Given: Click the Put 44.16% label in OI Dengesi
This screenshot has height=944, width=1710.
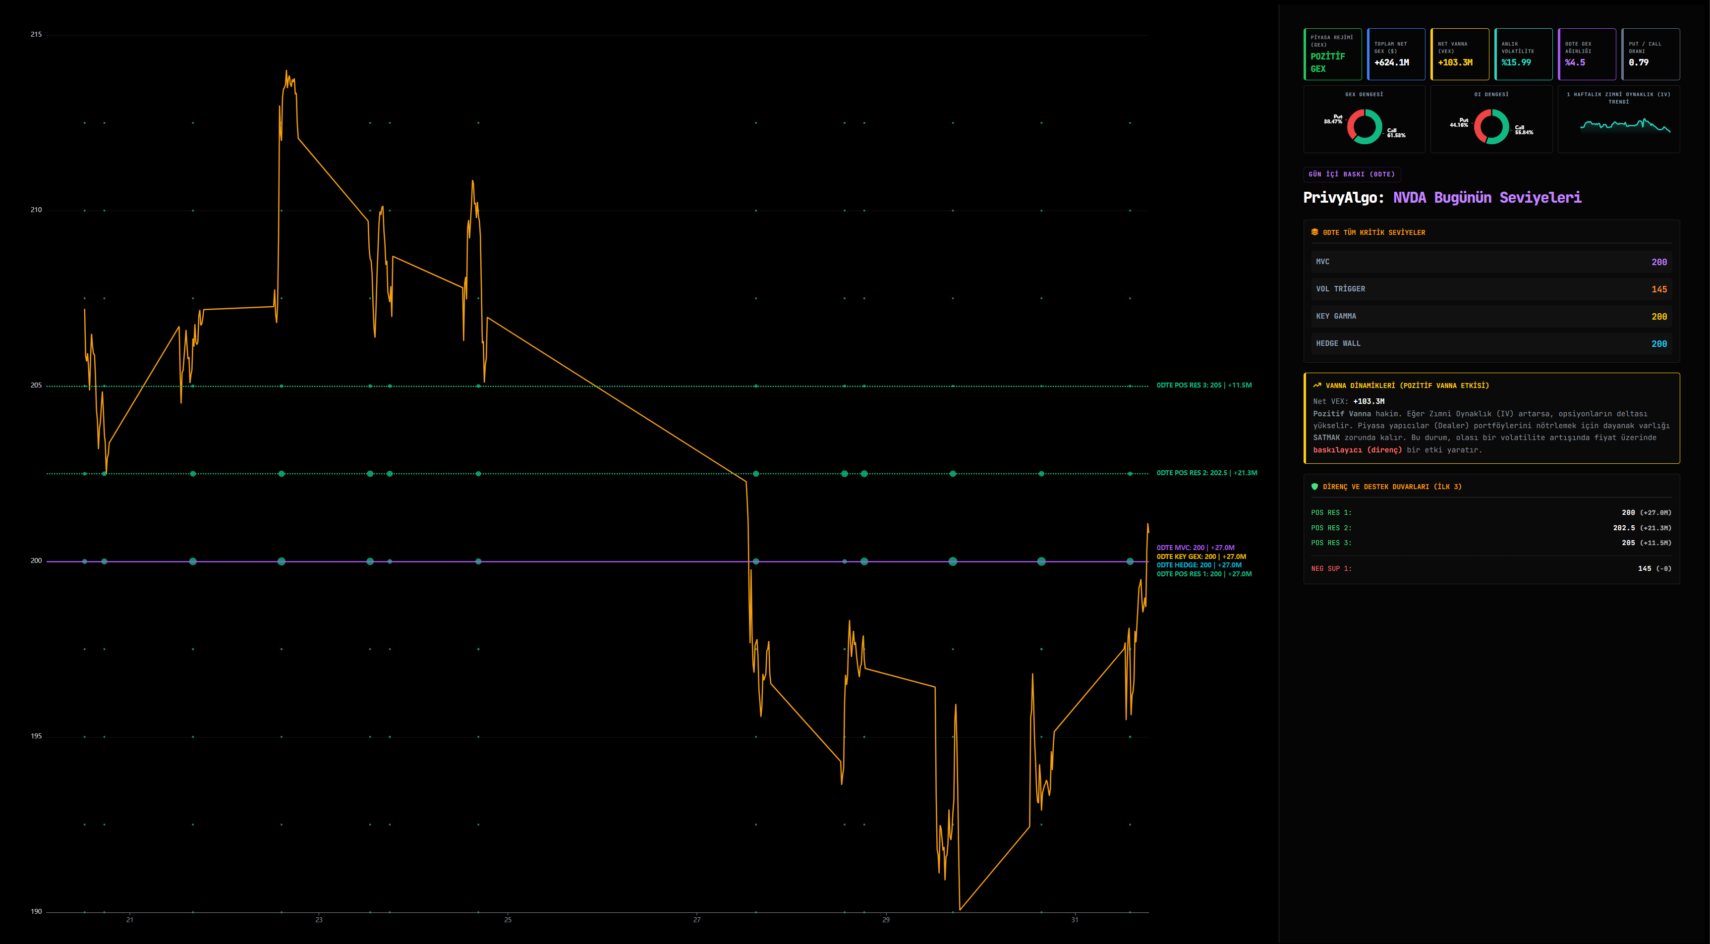Looking at the screenshot, I should (1458, 122).
